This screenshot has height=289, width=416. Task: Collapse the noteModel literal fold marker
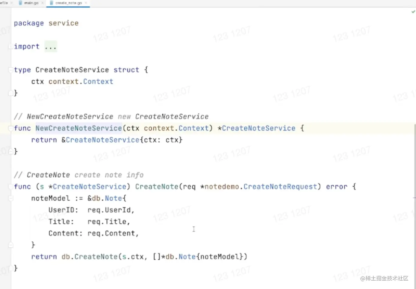point(10,198)
